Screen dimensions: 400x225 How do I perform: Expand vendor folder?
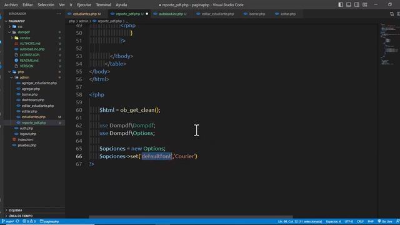pyautogui.click(x=12, y=37)
